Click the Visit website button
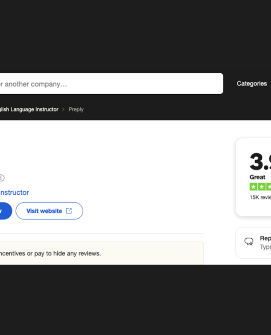The image size is (271, 335). coord(49,211)
